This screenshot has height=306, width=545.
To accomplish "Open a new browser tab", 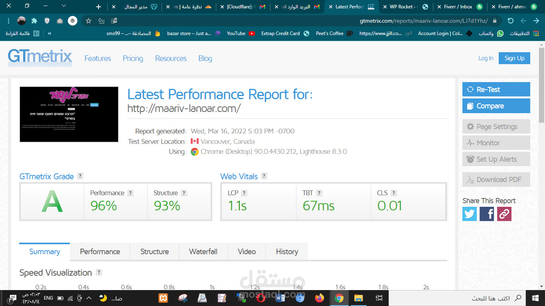I will pyautogui.click(x=99, y=7).
